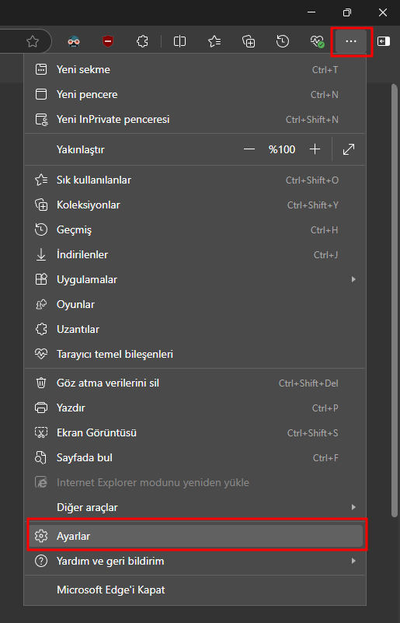Open Favorites toolbar icon with star list

tap(214, 41)
